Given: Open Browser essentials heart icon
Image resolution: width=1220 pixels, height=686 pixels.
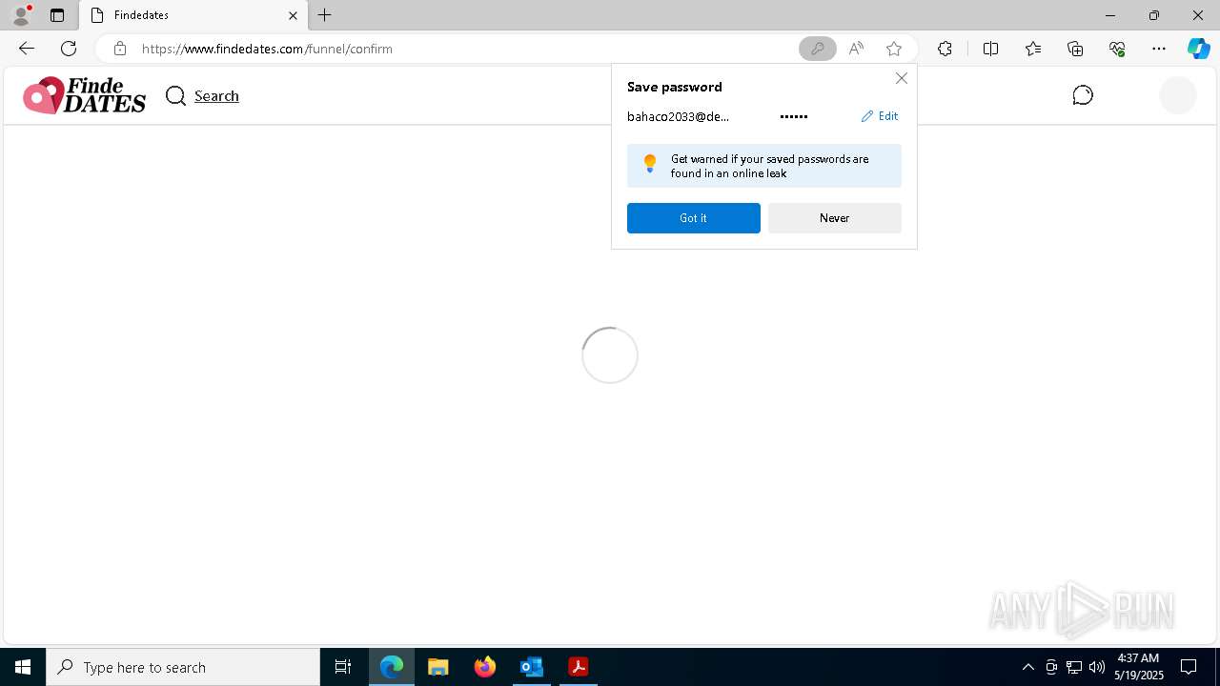Looking at the screenshot, I should pyautogui.click(x=1117, y=49).
